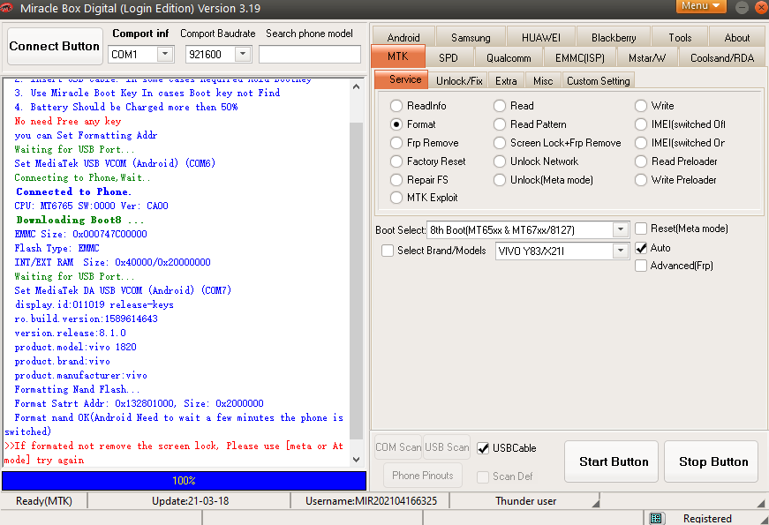Expand the Boot Select dropdown list
Viewport: 769px width, 525px height.
click(x=621, y=230)
